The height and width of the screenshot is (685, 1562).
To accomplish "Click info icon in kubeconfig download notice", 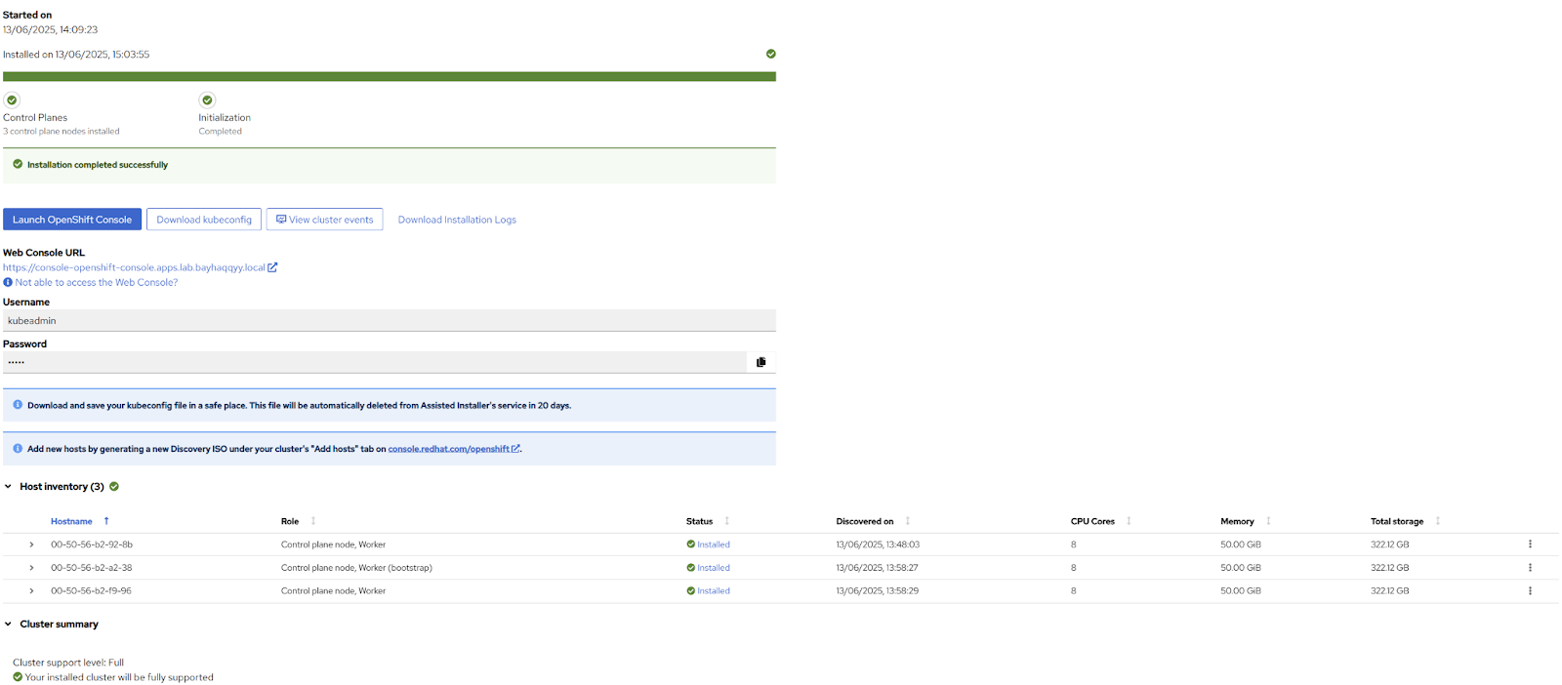I will click(x=18, y=405).
